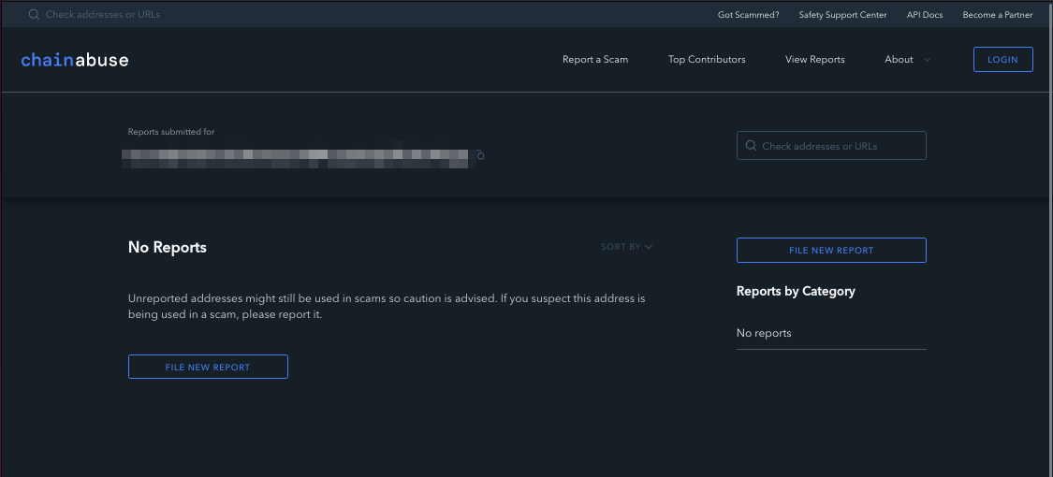The width and height of the screenshot is (1053, 477).
Task: Open Report a Scam page
Action: tap(595, 60)
